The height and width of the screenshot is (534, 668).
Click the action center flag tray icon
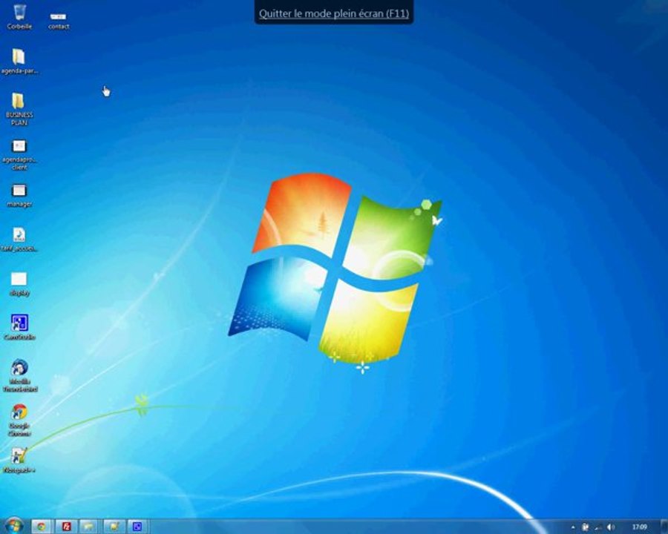click(x=586, y=527)
